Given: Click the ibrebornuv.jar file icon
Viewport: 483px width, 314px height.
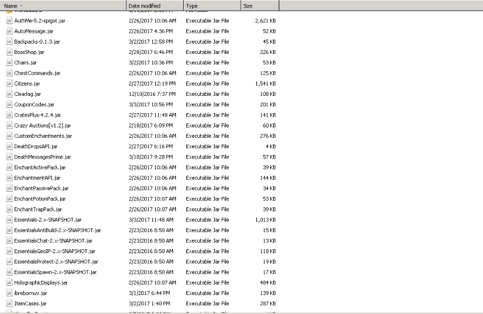Looking at the screenshot, I should click(x=10, y=293).
